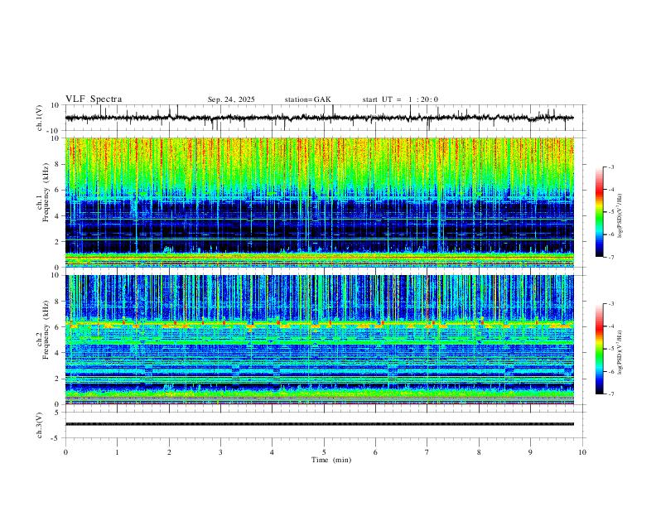This screenshot has width=656, height=507.
Task: Click time axis tick label "2"
Action: click(169, 452)
